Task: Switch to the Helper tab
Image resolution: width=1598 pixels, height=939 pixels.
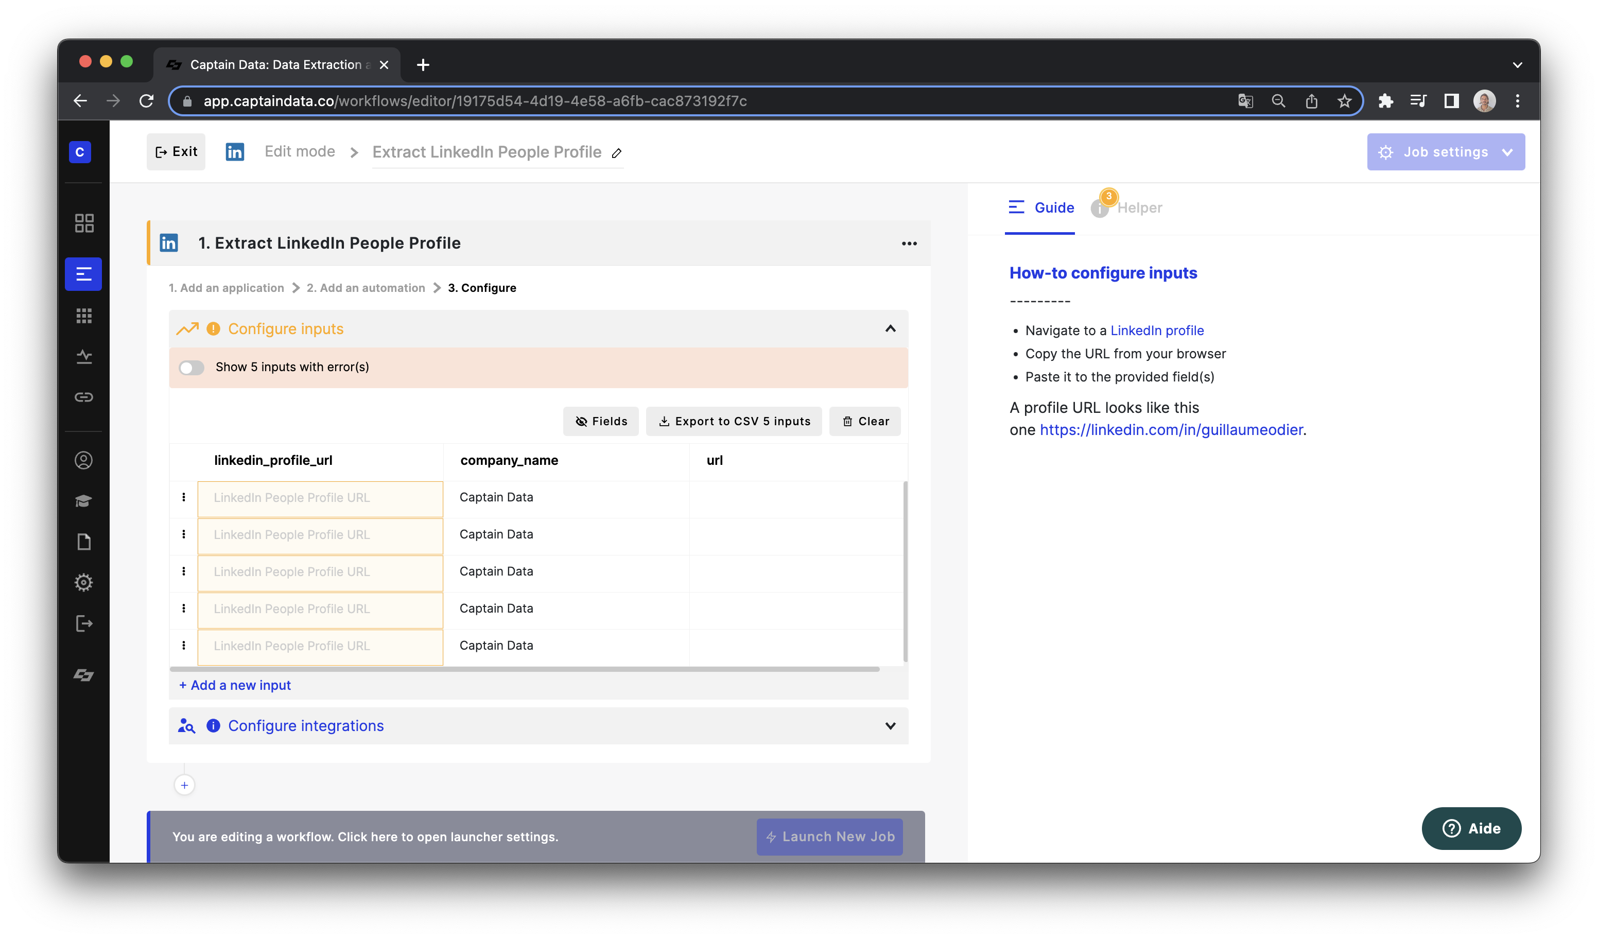Action: point(1127,207)
